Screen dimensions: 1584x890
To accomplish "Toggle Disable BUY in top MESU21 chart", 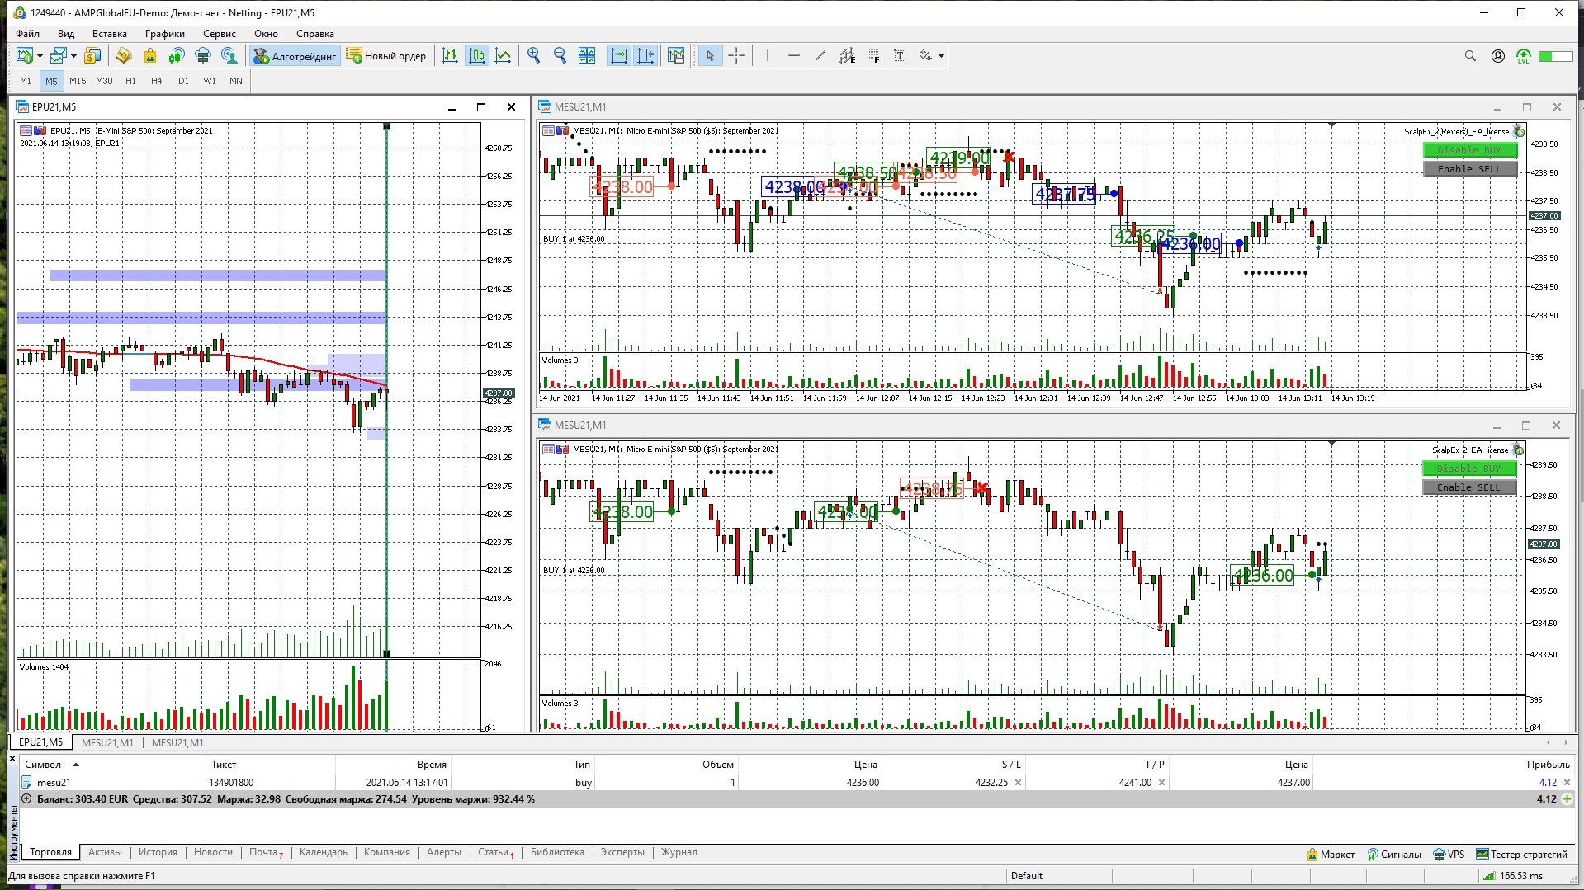I will [x=1469, y=150].
